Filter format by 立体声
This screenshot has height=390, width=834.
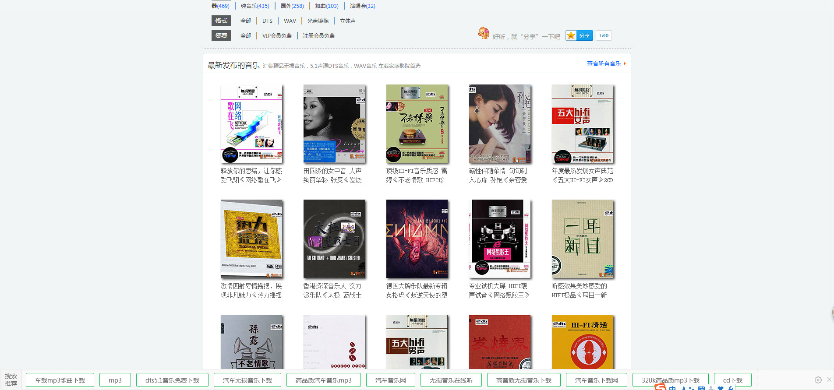(x=348, y=21)
